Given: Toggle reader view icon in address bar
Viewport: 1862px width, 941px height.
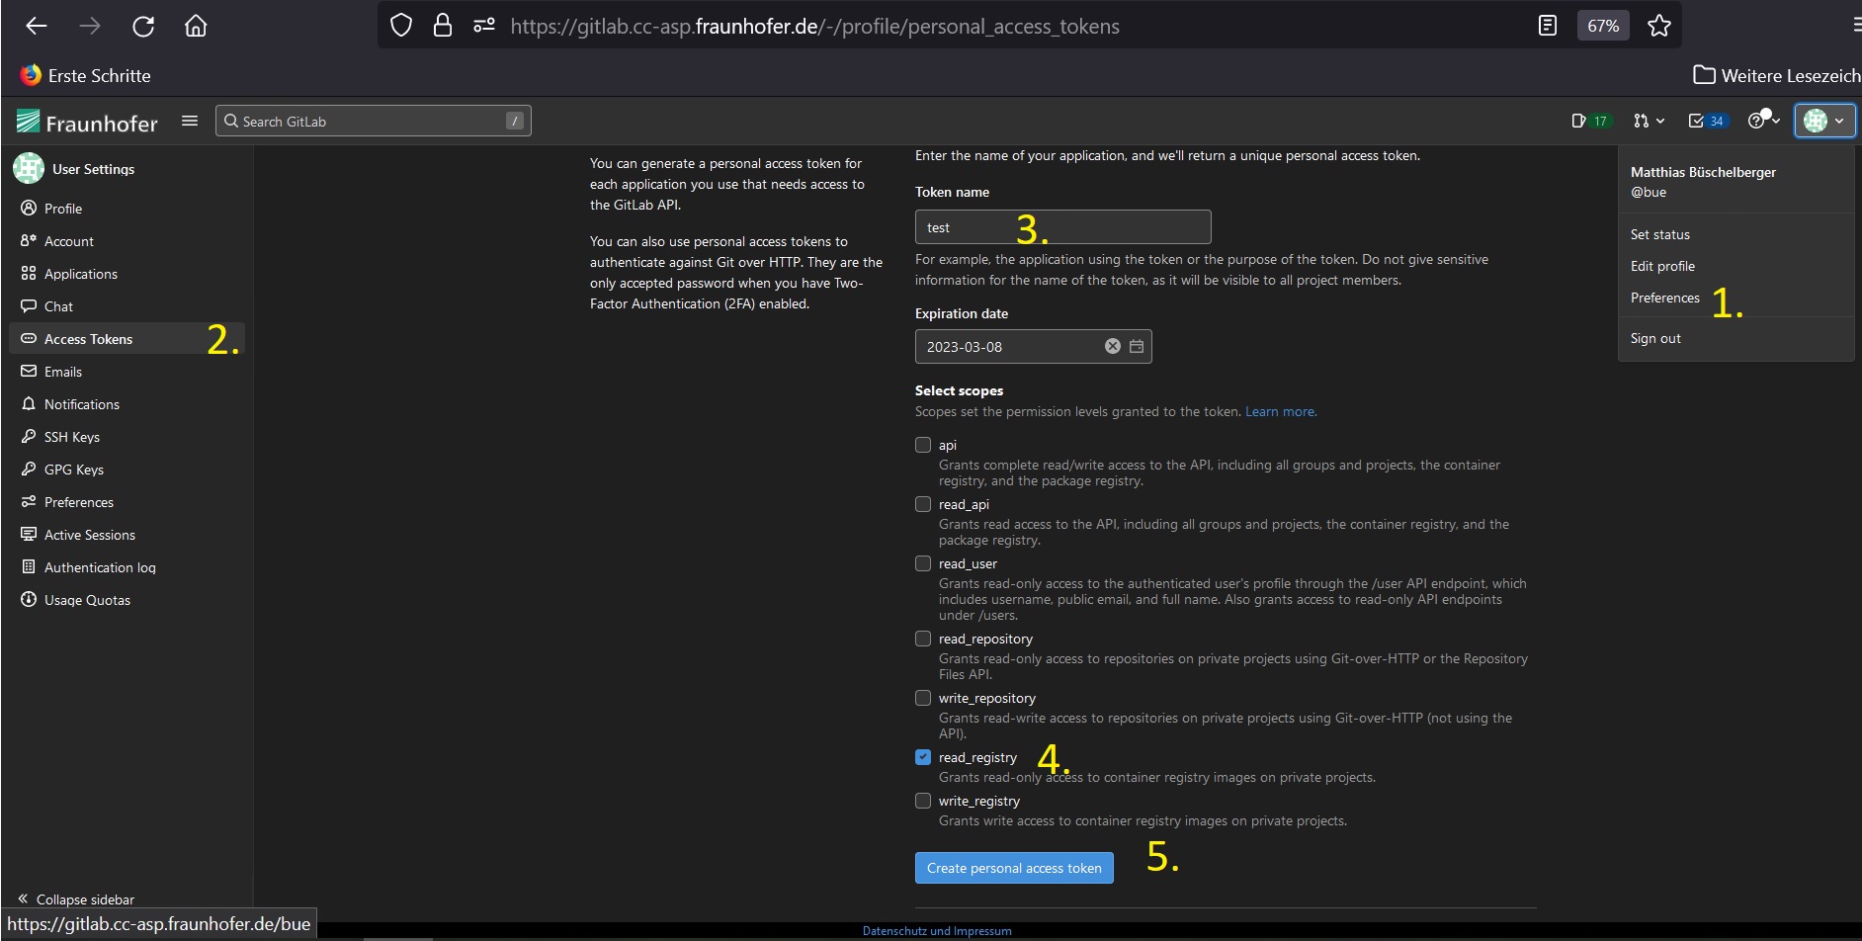Looking at the screenshot, I should 1548,26.
